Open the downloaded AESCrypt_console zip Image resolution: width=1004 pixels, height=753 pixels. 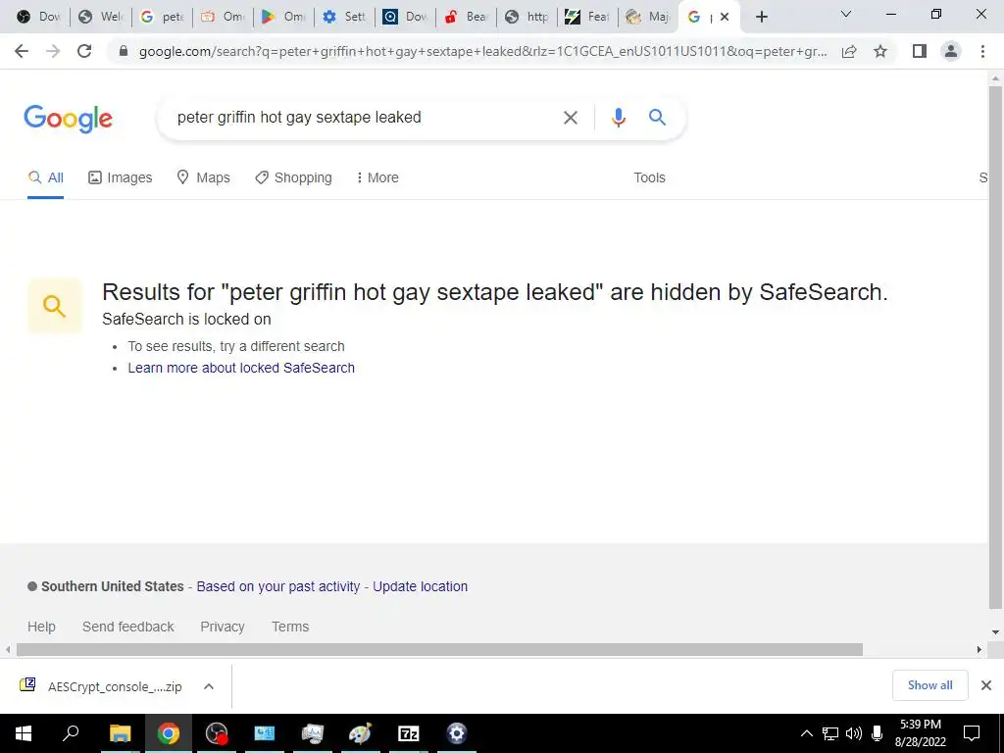pyautogui.click(x=101, y=686)
